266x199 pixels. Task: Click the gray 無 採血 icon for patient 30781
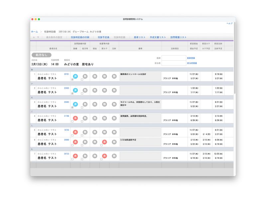95,76
